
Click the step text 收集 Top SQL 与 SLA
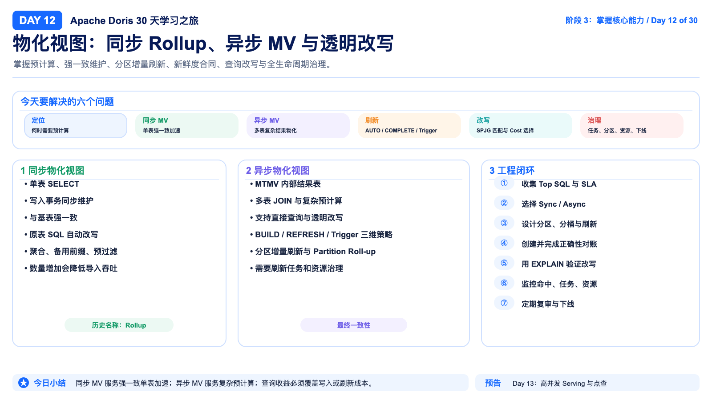pos(559,184)
